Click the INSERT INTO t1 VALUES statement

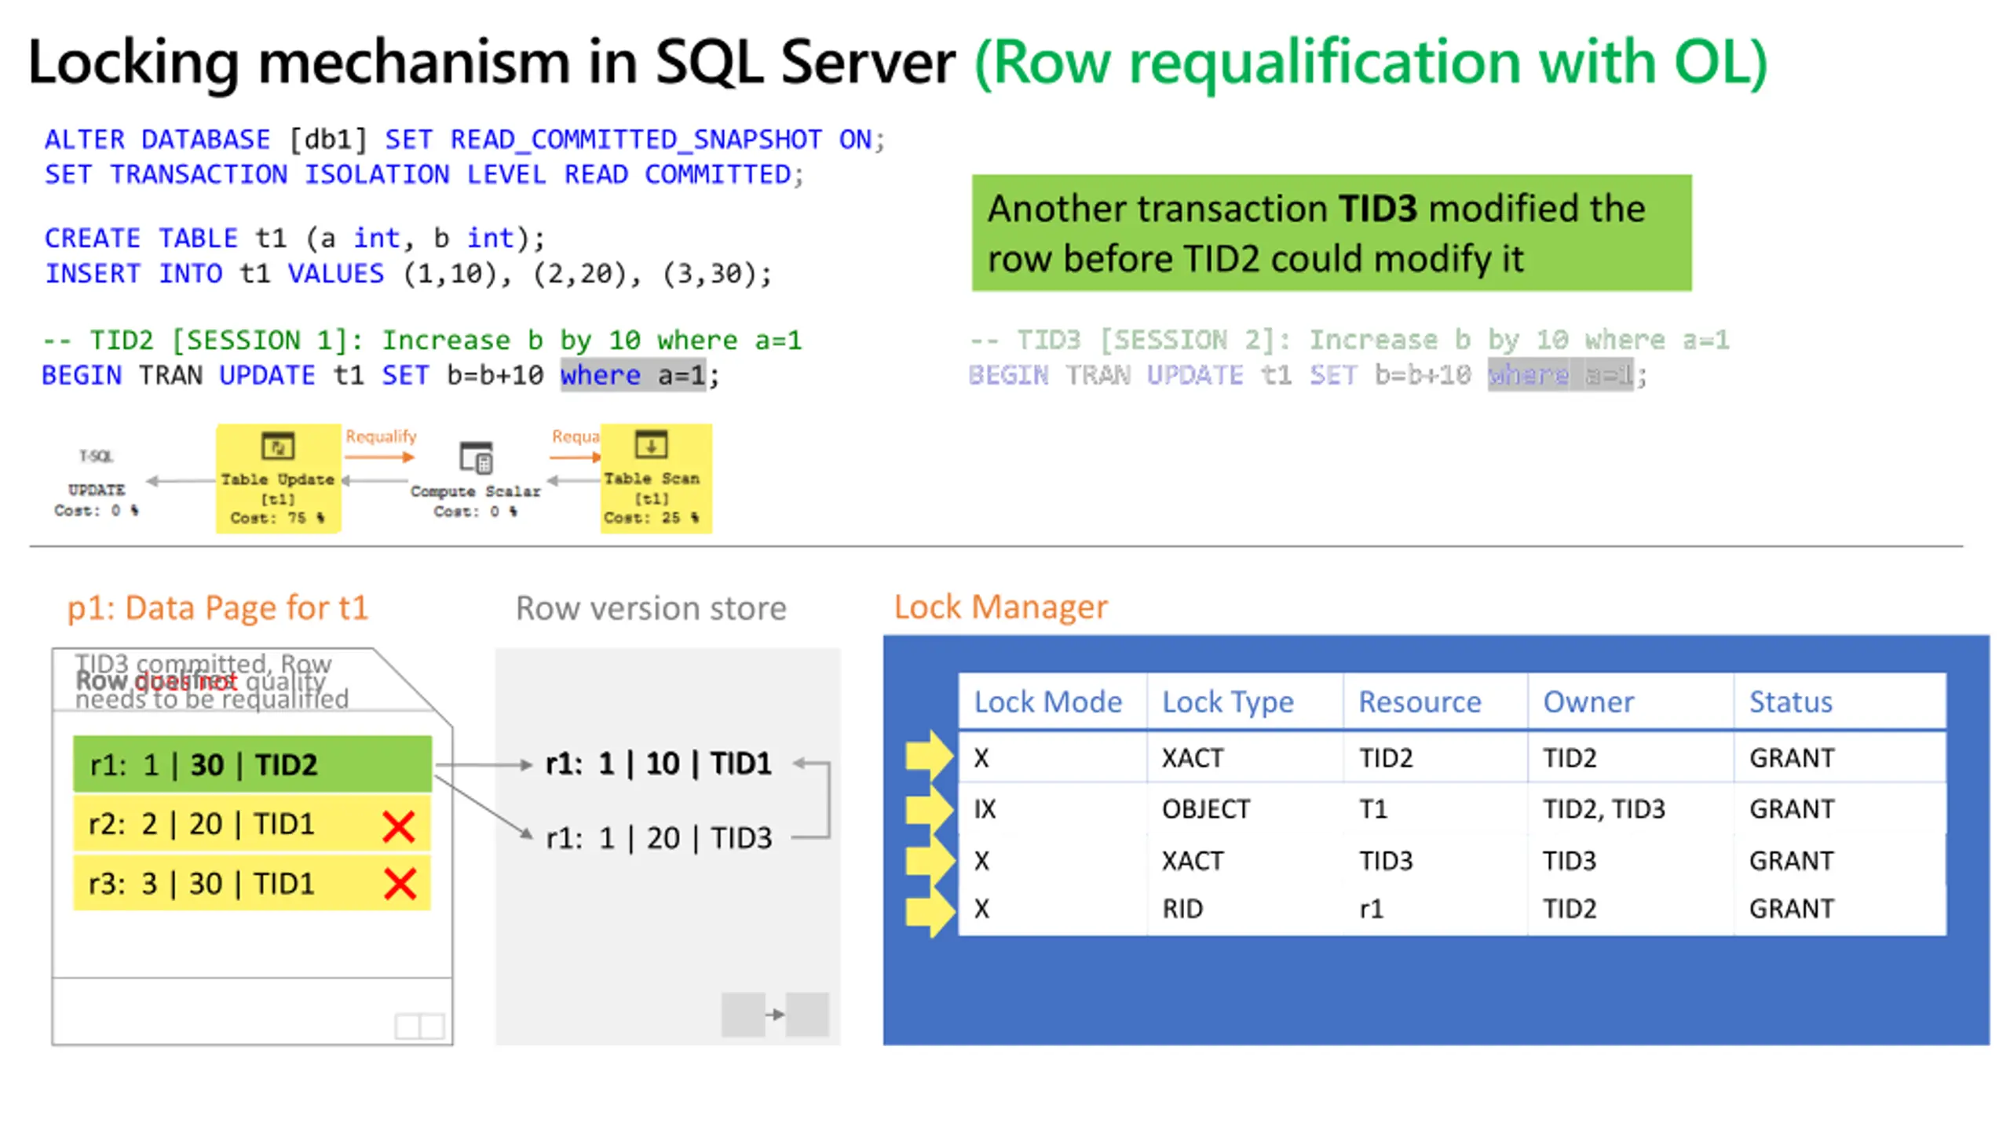(408, 273)
